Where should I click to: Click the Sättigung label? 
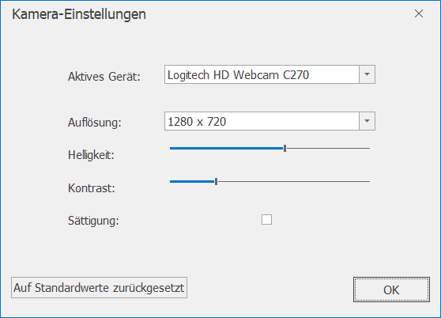click(93, 221)
